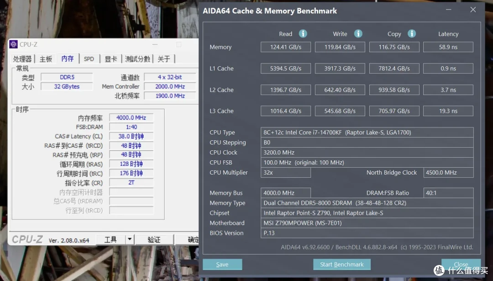This screenshot has width=493, height=281.
Task: Click the AIDA64 version copyright text
Action: point(377,247)
